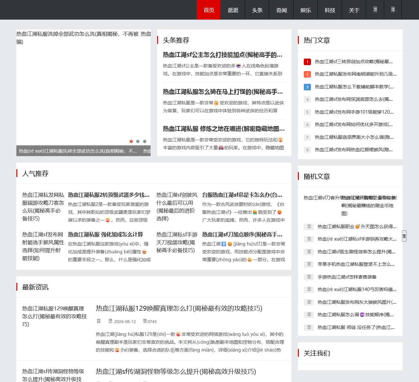Image resolution: width=419 pixels, height=382 pixels.
Task: Click the floating side button at the right page edge
Action: coord(404,236)
